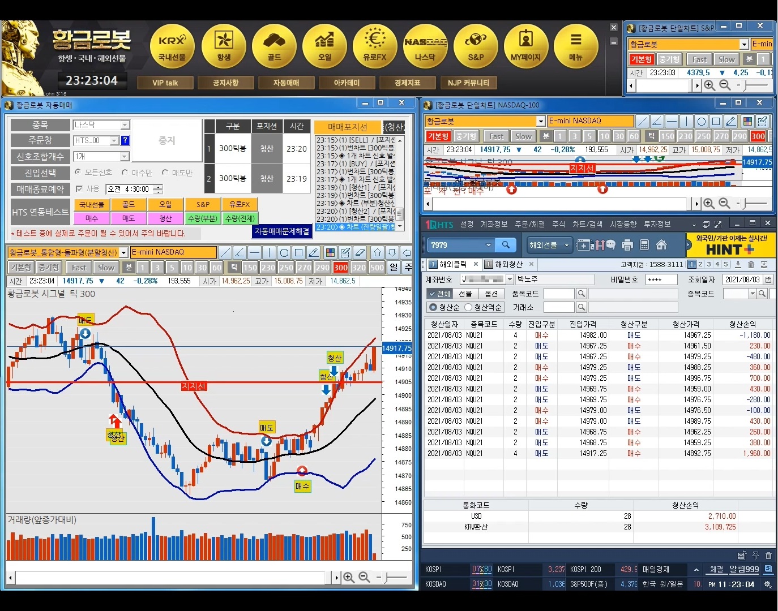Open the 오일 gold coin icon
Screen dimensions: 778x611
coord(324,46)
